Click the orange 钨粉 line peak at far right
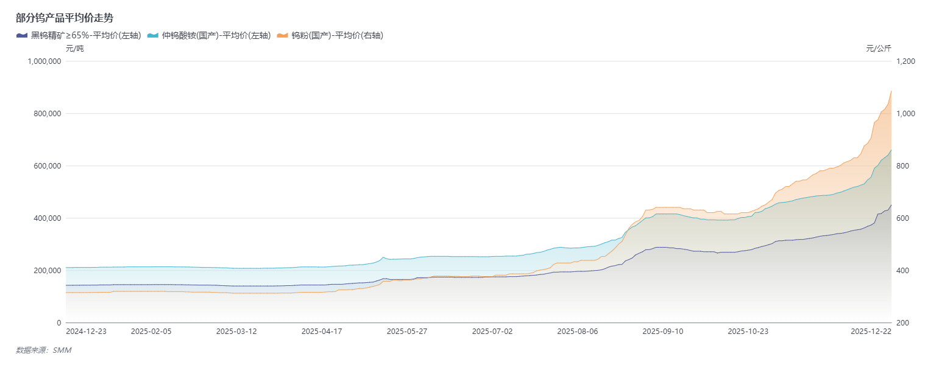 pos(891,91)
